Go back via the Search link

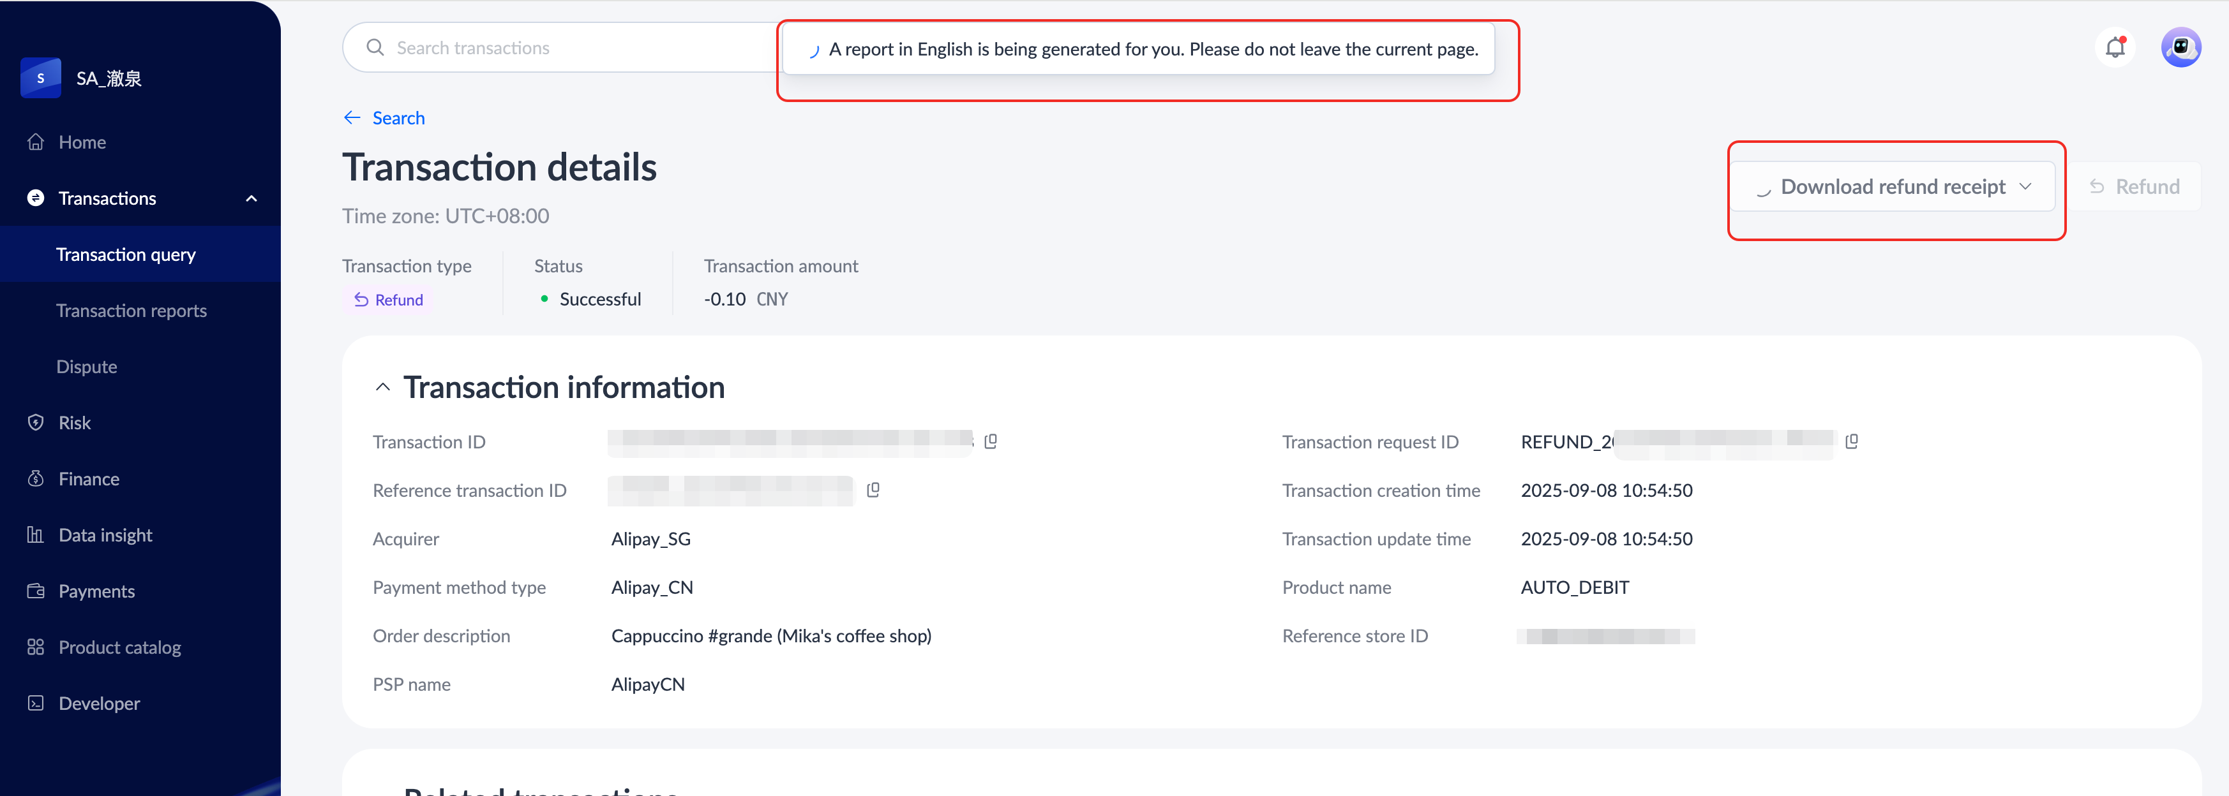398,117
